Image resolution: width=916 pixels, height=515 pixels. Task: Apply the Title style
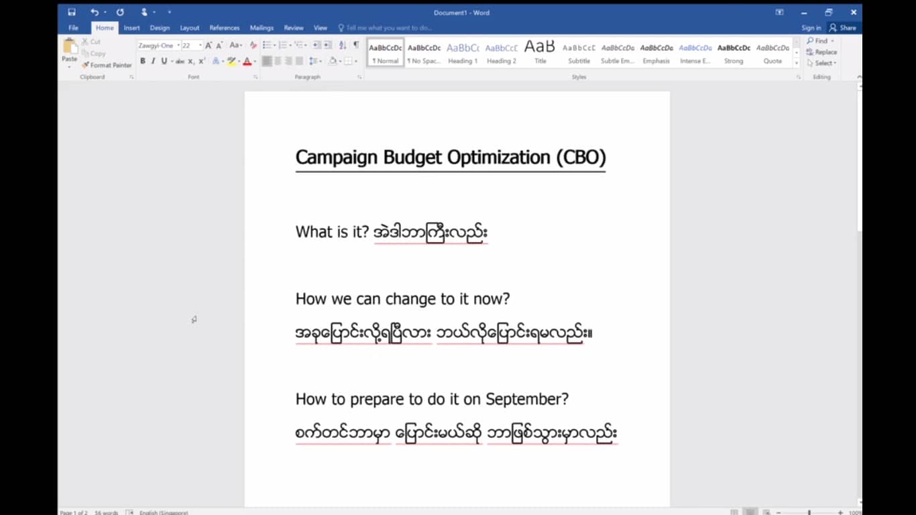(540, 53)
